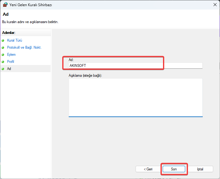Go back with the Geri button
The image size is (220, 179).
(x=148, y=169)
